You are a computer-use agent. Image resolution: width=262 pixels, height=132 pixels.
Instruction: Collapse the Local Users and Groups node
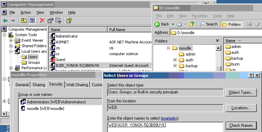pos(11,51)
